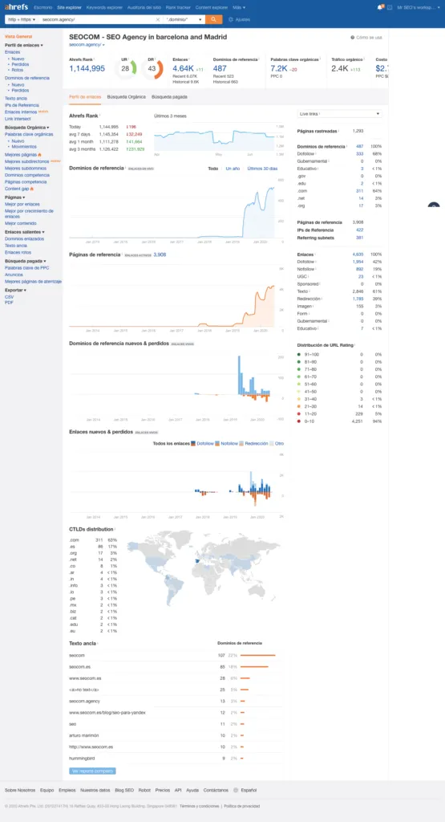Focus the seocom.agency/ search input field
Image resolution: width=445 pixels, height=822 pixels.
(98, 19)
